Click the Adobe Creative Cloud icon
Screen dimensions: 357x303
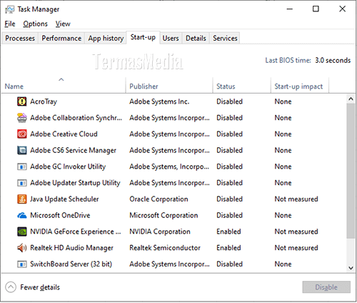coord(22,134)
